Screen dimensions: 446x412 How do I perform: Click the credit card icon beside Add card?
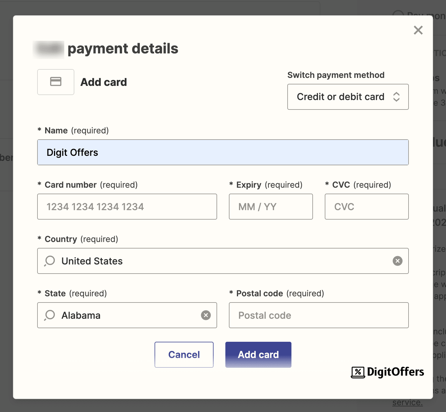56,82
